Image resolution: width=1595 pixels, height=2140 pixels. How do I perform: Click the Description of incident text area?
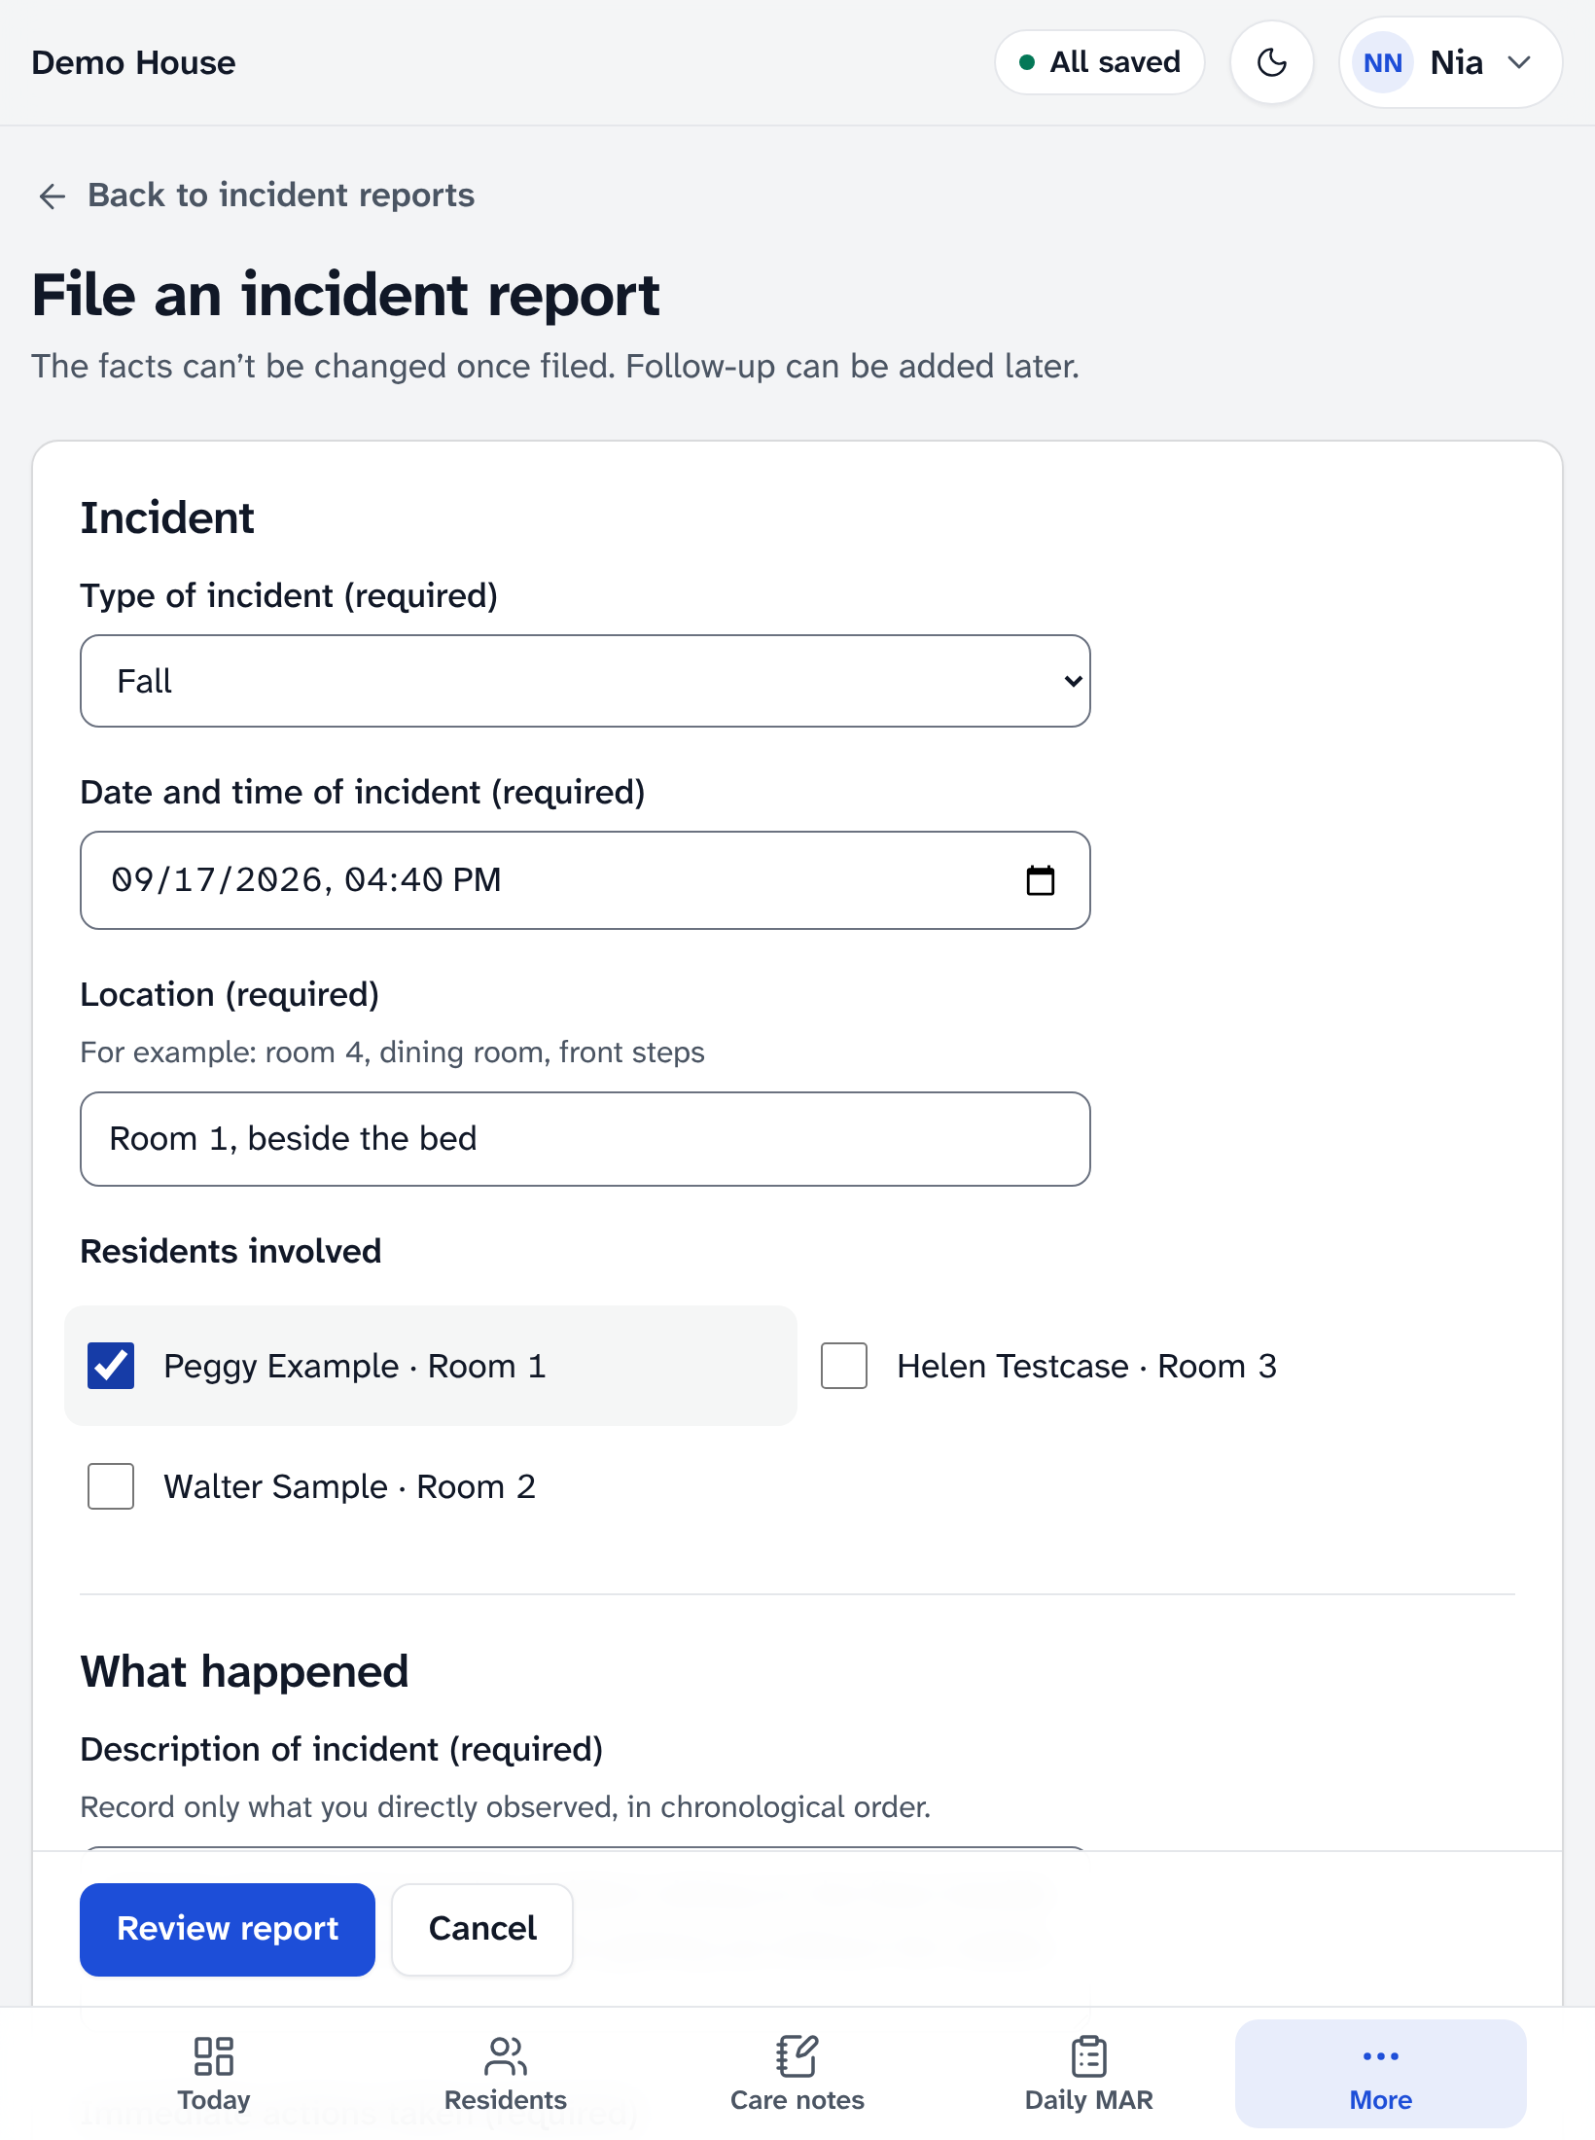click(x=585, y=1847)
